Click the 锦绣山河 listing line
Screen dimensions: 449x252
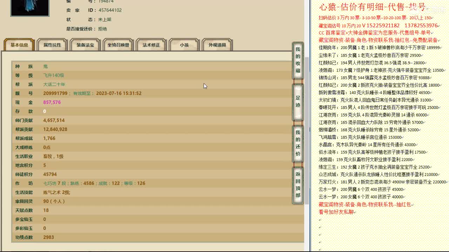375,78
